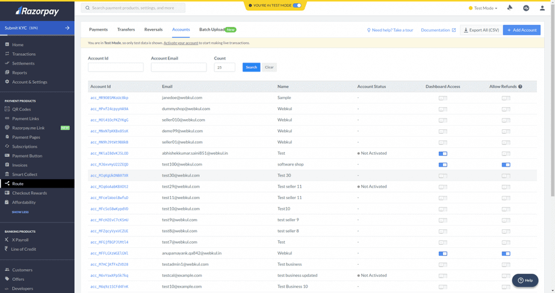555x293 pixels.
Task: Switch to the Transfers tab
Action: click(126, 29)
